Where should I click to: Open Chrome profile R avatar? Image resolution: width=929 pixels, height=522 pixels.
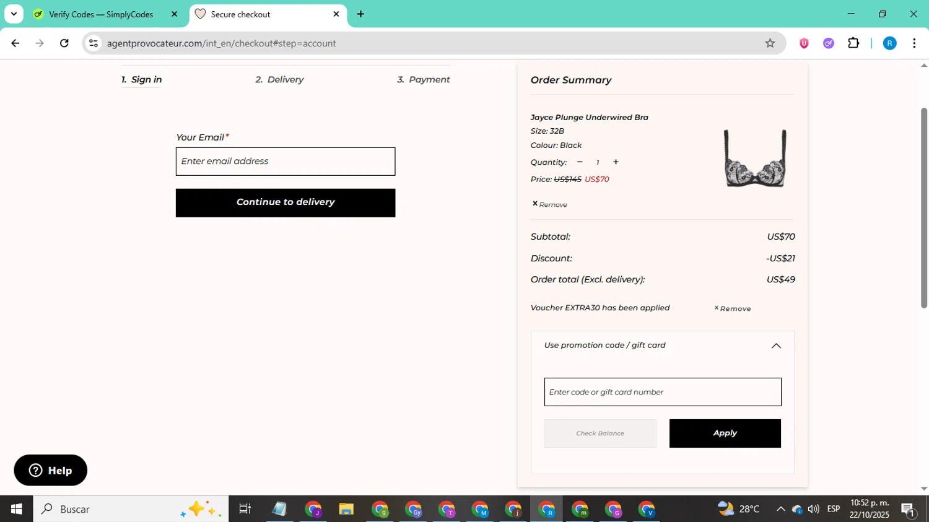[889, 43]
